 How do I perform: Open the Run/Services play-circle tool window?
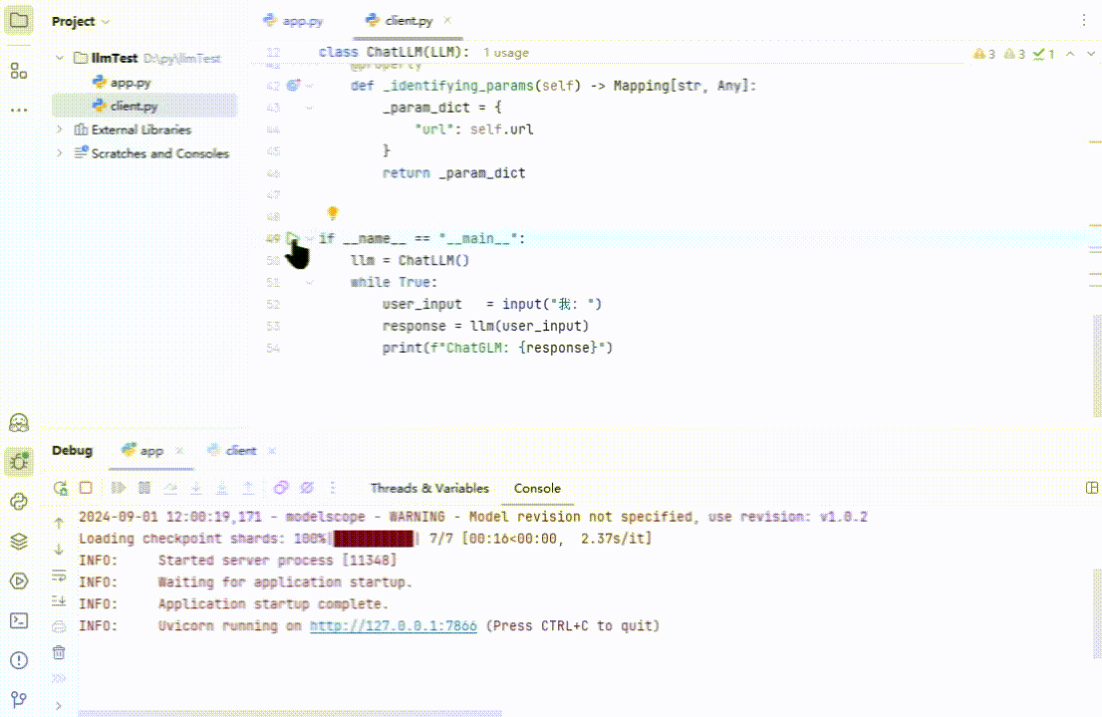(19, 581)
